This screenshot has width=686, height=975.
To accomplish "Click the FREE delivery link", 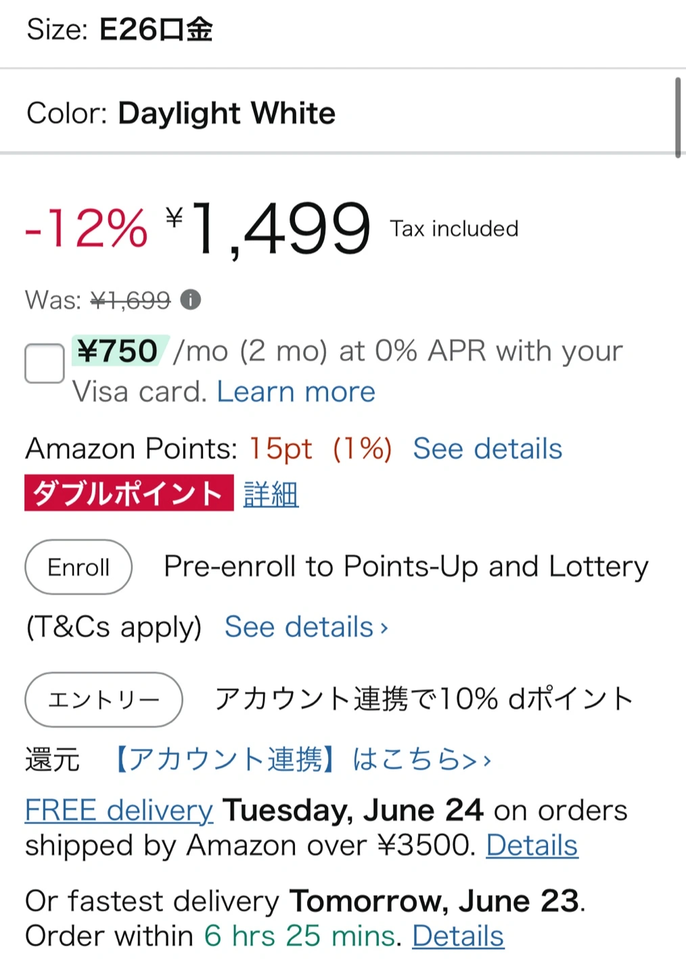I will click(119, 810).
